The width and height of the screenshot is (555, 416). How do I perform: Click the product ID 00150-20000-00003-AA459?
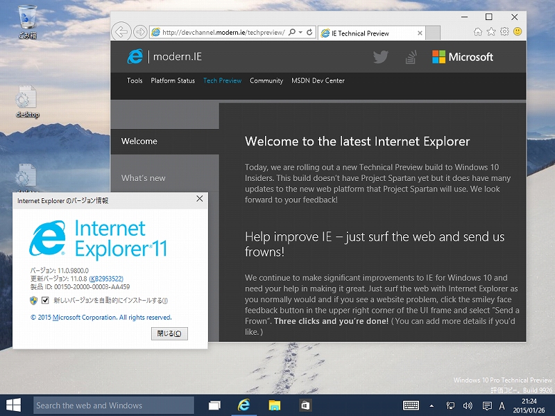tap(92, 287)
